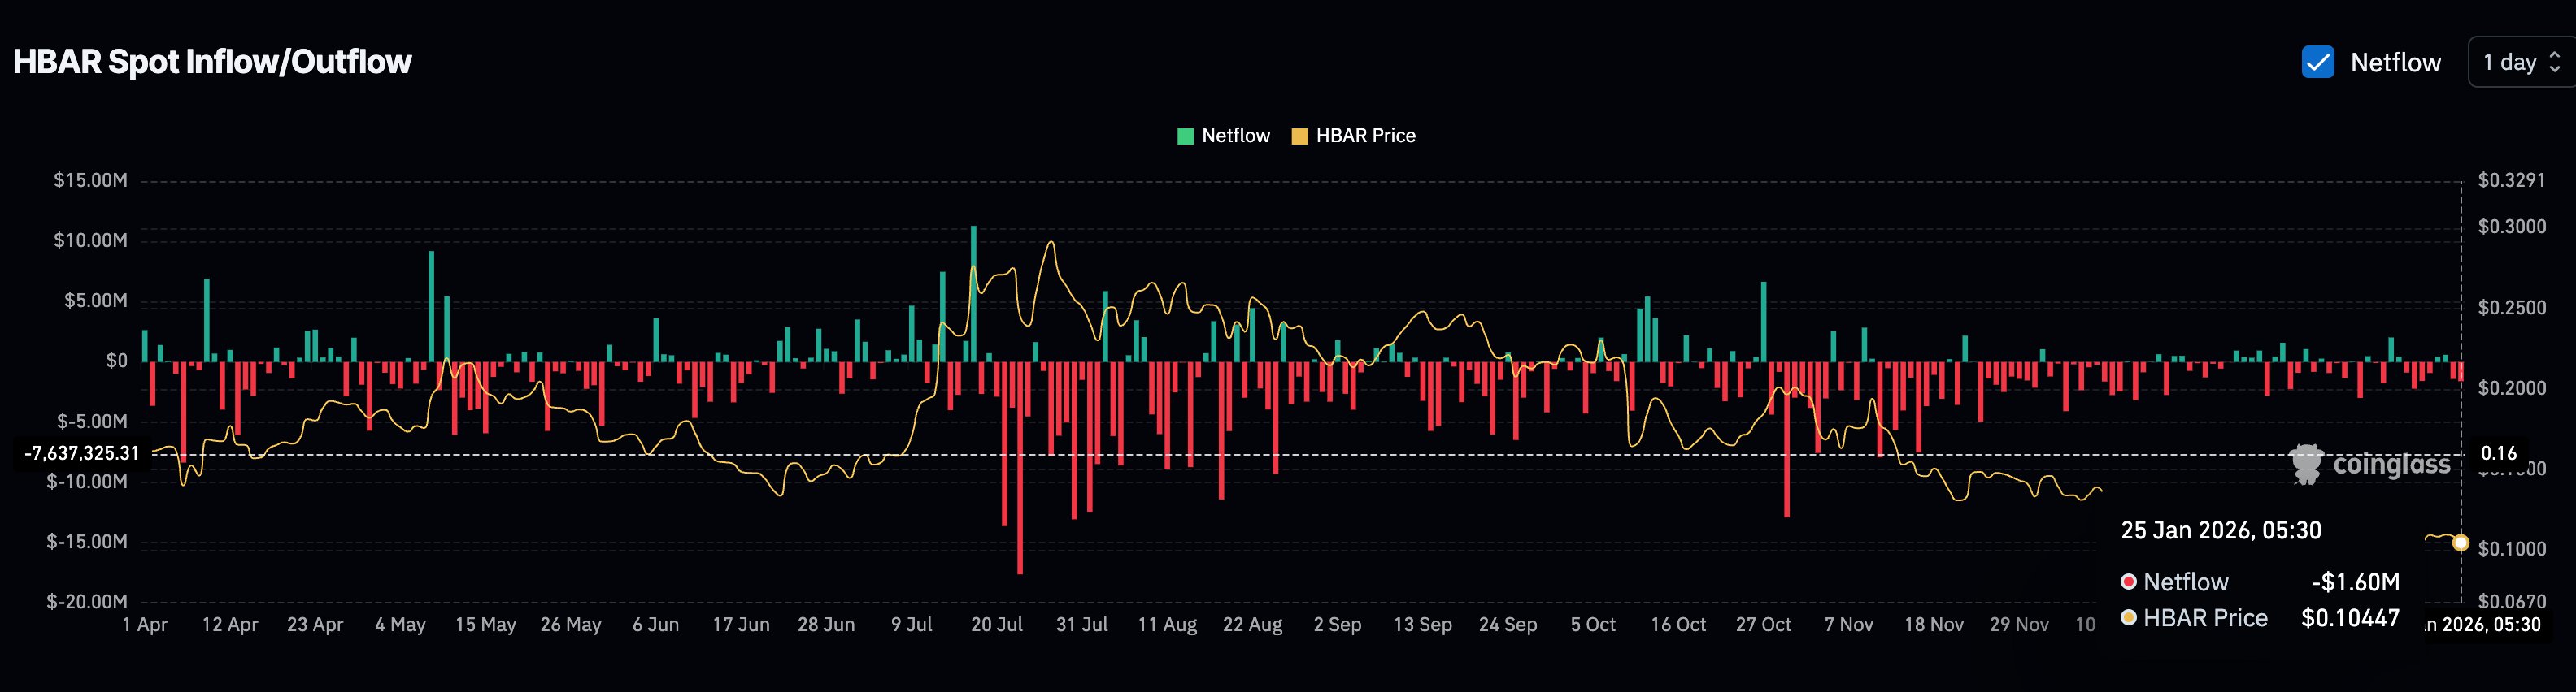
Task: Select the highlighted yellow price point marker
Action: [x=2460, y=543]
